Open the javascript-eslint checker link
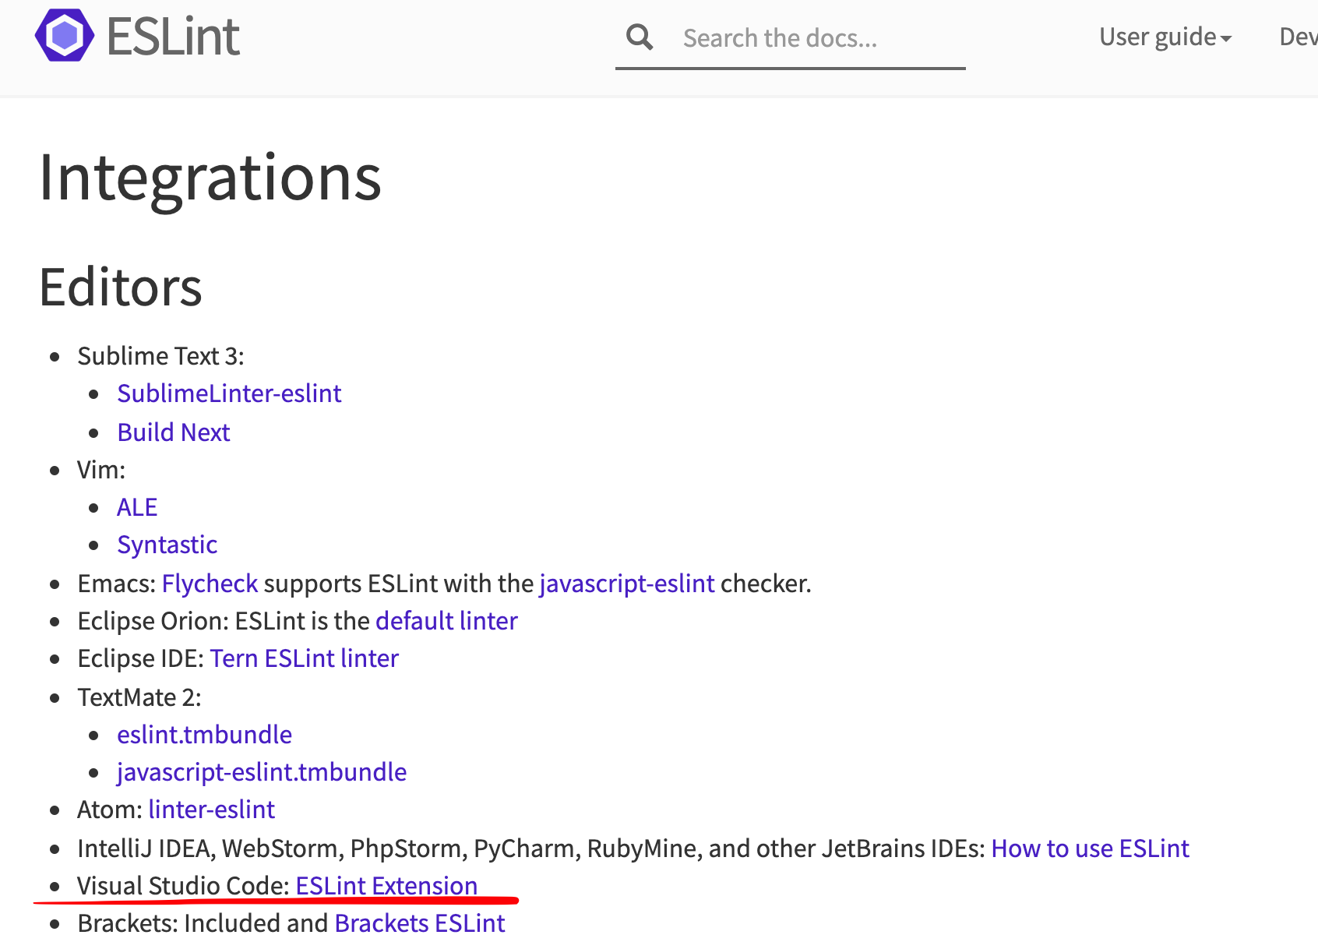The image size is (1318, 949). pyautogui.click(x=626, y=583)
